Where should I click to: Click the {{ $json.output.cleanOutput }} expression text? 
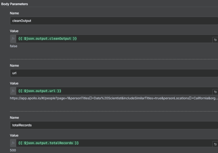click(48, 39)
